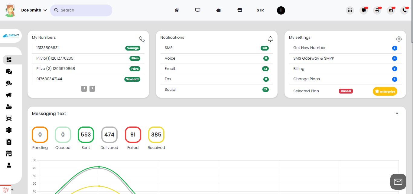Open Email notifications row

pyautogui.click(x=217, y=69)
